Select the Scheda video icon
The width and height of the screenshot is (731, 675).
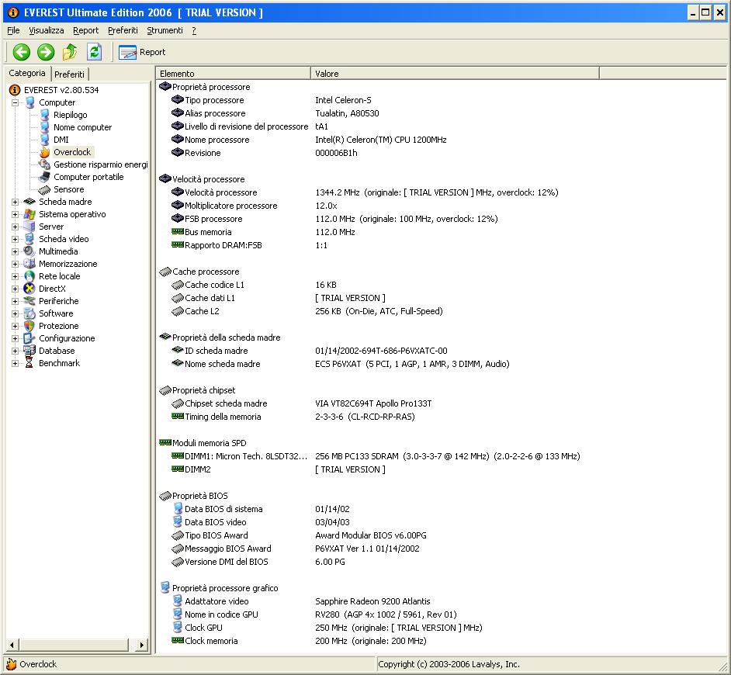(x=29, y=239)
